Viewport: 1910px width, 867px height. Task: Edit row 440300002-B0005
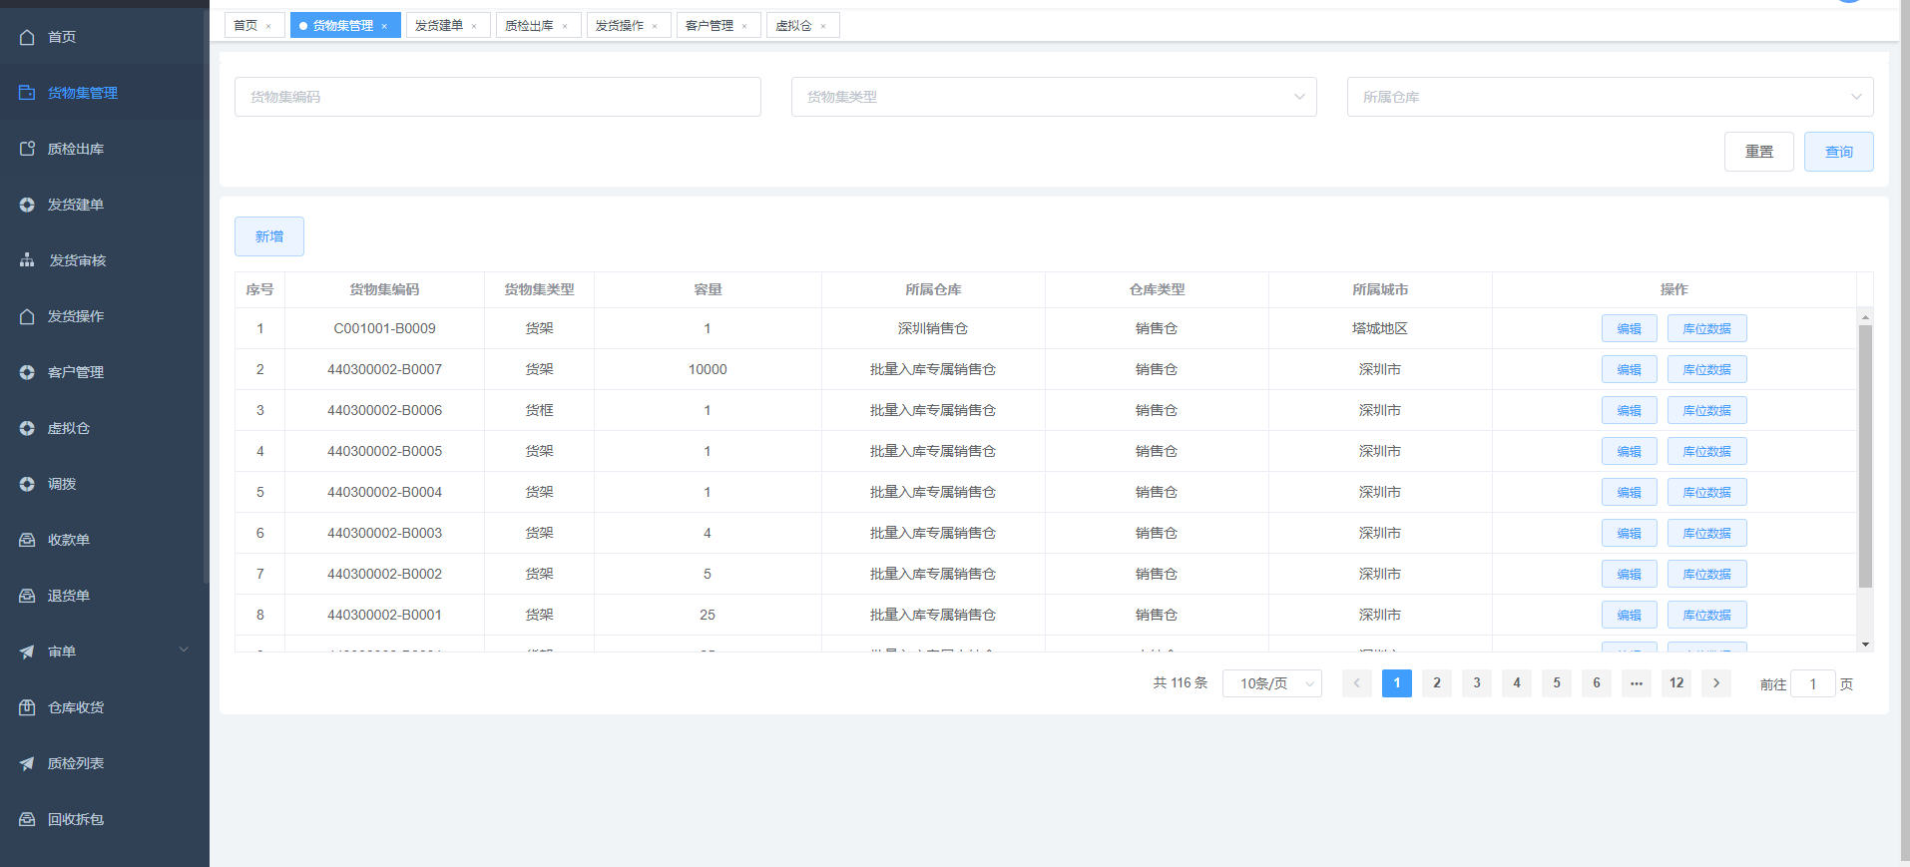pyautogui.click(x=1630, y=451)
